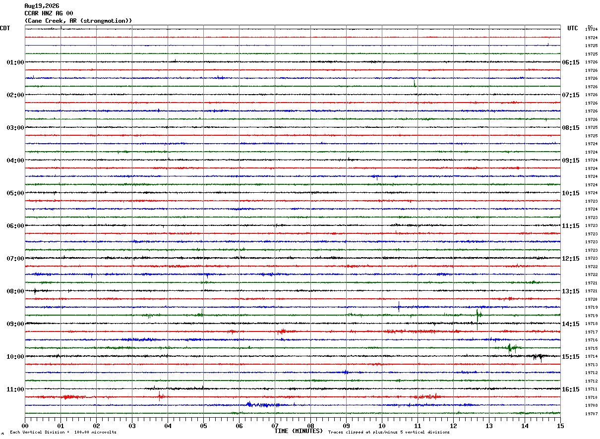Screen dimensions: 600x439
Task: Click the green event near minute 13.6
Action: click(511, 348)
